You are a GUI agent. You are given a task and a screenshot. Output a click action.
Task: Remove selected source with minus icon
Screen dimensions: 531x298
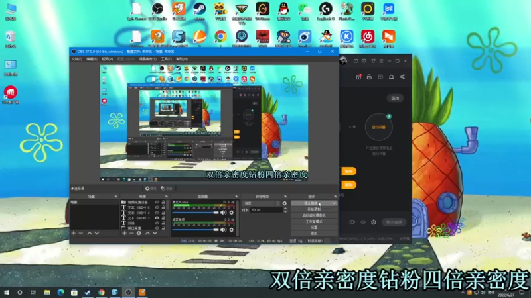pyautogui.click(x=131, y=233)
